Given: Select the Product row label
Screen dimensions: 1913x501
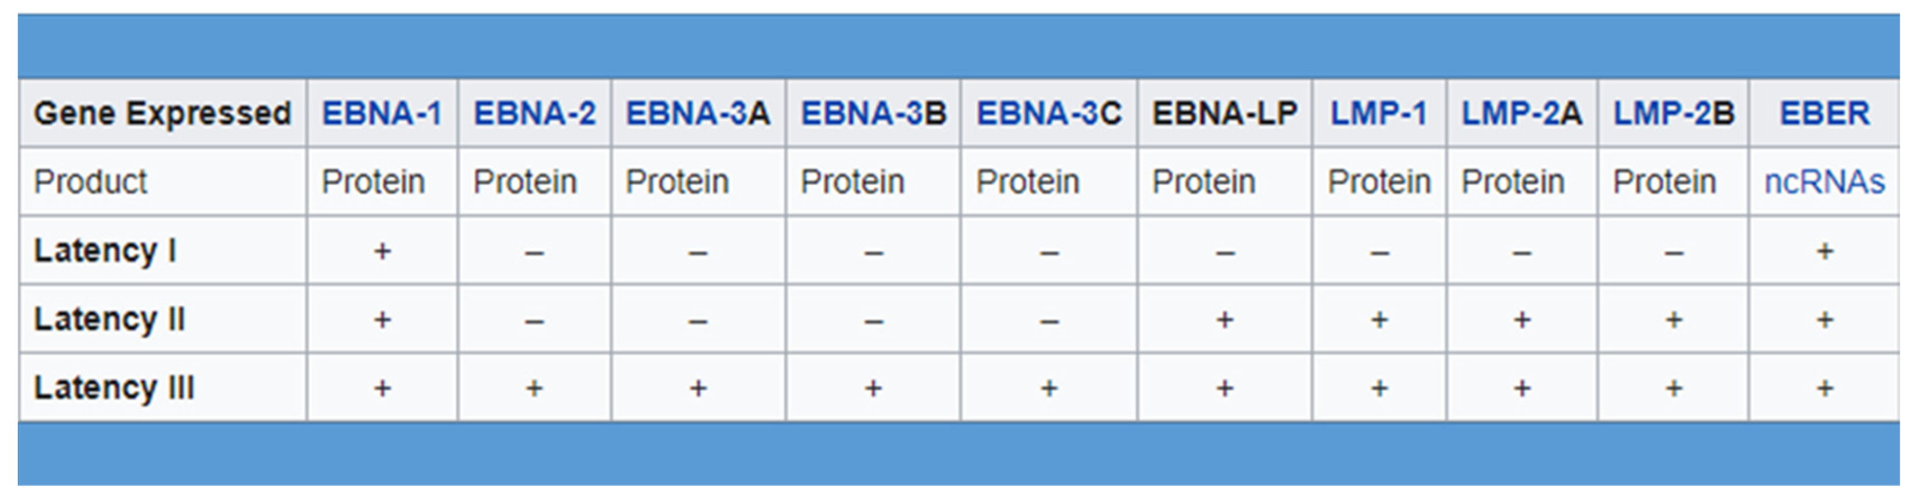Looking at the screenshot, I should coord(90,182).
